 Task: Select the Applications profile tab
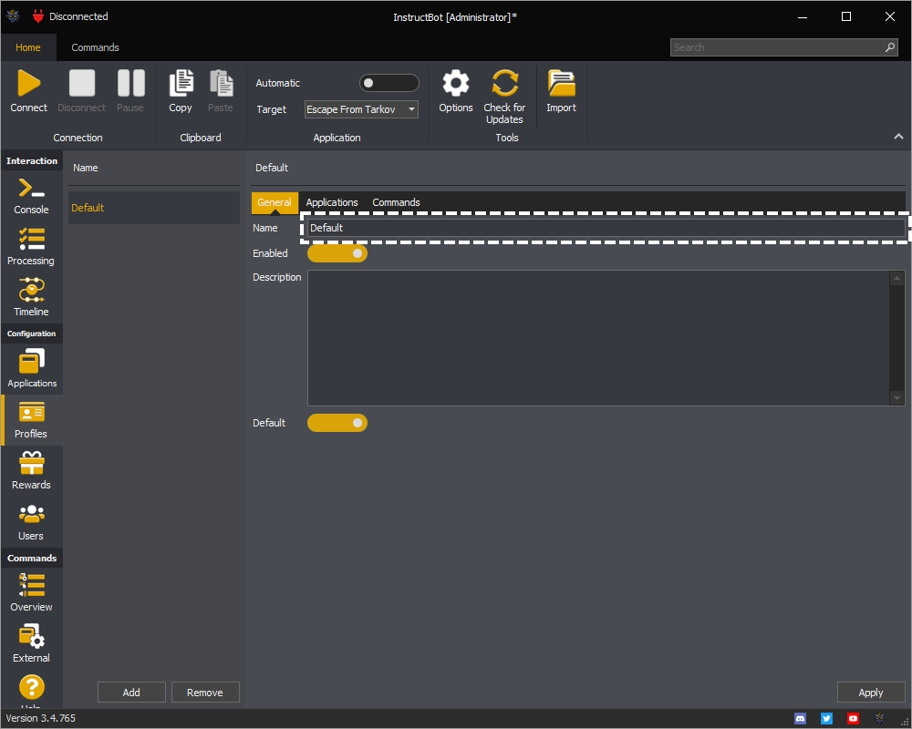pos(332,202)
